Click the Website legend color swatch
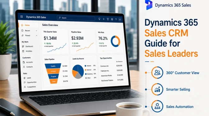 (85, 66)
